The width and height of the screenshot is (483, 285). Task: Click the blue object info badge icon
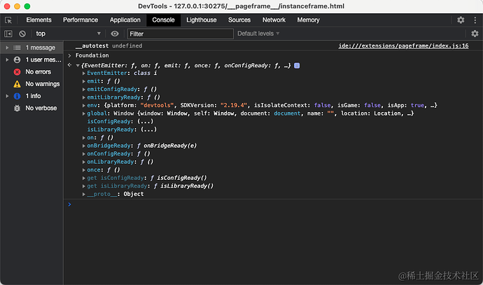coord(297,66)
